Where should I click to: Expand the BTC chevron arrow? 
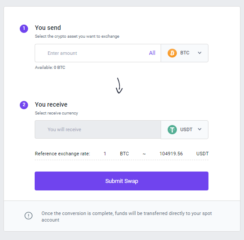[x=200, y=53]
